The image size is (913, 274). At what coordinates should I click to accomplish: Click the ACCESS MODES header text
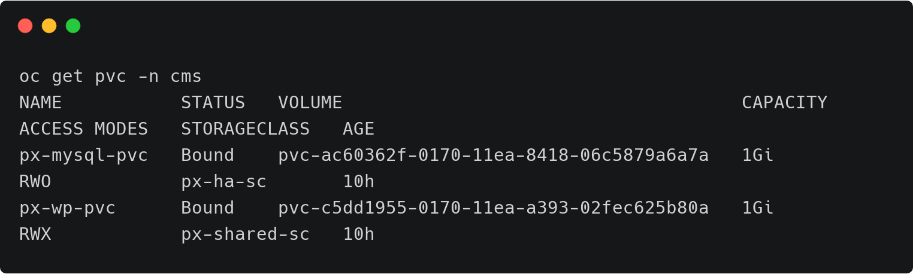83,129
